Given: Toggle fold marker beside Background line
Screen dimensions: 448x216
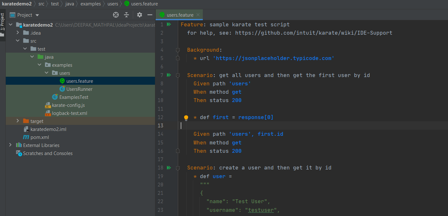Looking at the screenshot, I should [x=178, y=50].
